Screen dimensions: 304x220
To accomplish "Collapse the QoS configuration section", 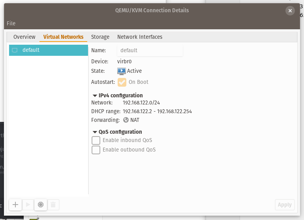I will point(95,132).
